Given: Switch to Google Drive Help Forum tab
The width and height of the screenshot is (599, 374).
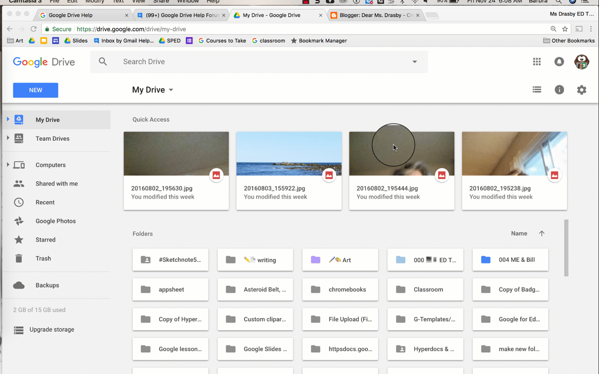Looking at the screenshot, I should click(181, 15).
